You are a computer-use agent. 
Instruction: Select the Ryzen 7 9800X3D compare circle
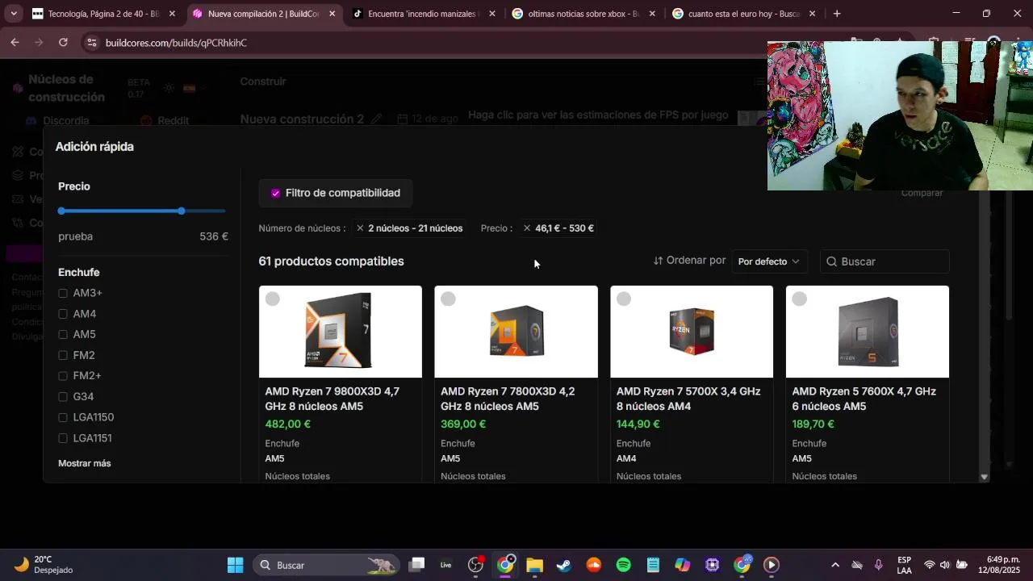click(x=273, y=299)
